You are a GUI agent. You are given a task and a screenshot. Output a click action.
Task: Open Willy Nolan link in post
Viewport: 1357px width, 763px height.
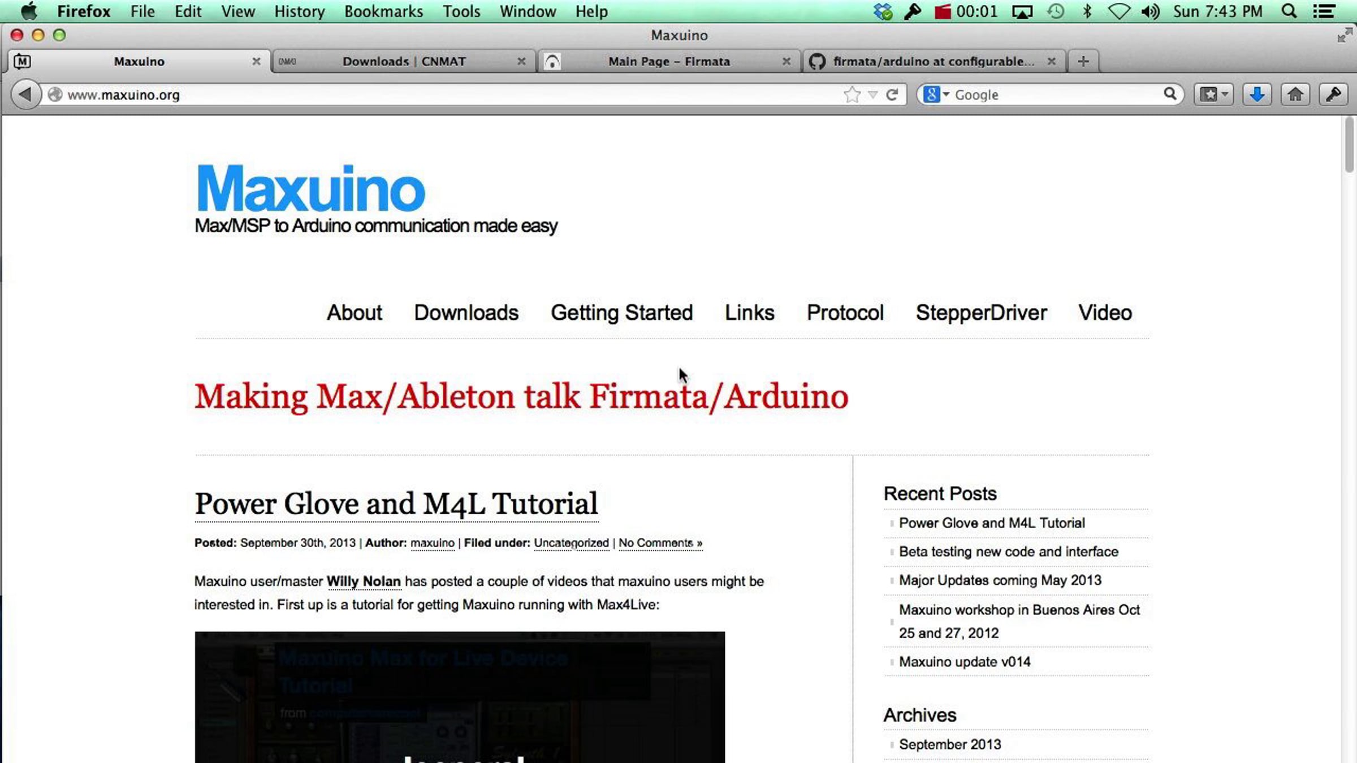364,581
